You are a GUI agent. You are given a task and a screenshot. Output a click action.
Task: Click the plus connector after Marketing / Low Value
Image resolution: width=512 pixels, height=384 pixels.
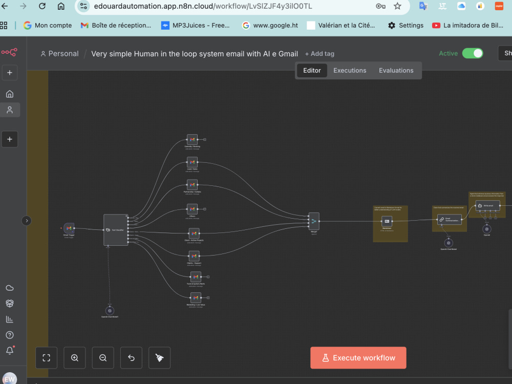[x=208, y=298]
